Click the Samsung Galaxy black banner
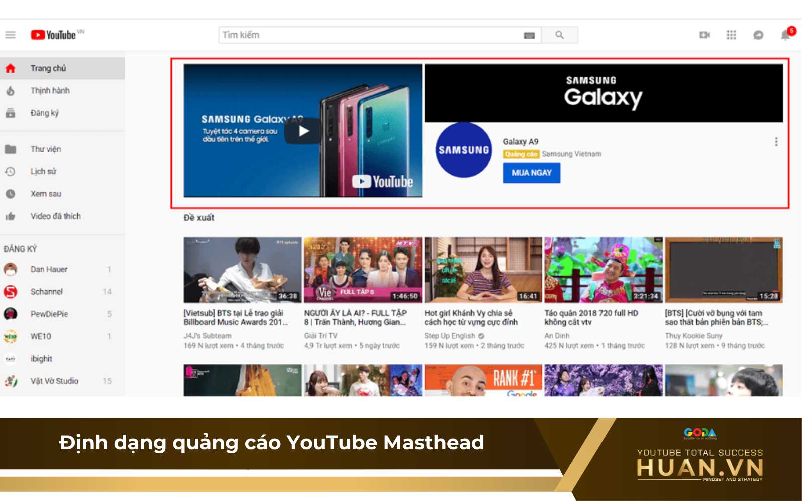Image resolution: width=802 pixels, height=501 pixels. click(604, 93)
